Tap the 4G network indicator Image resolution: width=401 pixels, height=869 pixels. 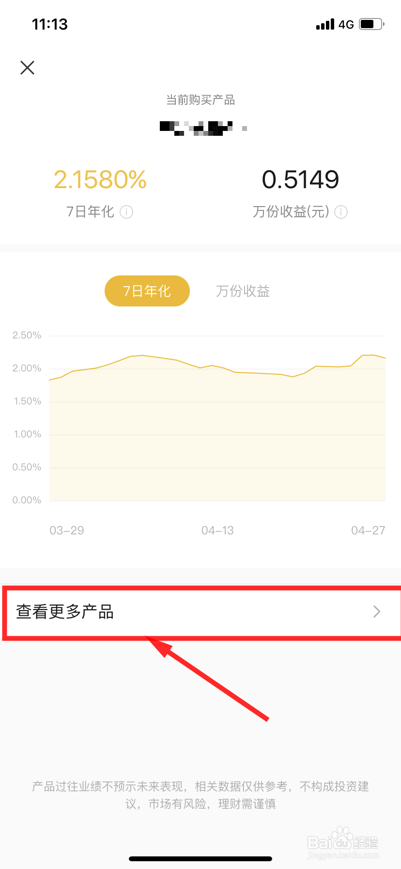point(346,24)
